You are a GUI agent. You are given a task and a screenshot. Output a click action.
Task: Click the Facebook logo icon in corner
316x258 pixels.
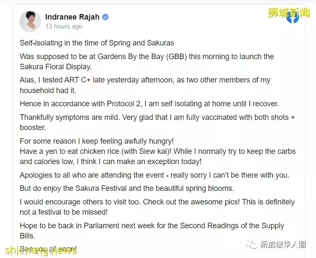[x=293, y=17]
